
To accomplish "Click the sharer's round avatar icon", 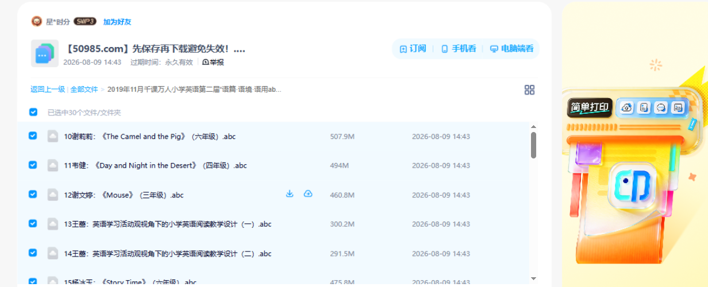I will point(37,22).
